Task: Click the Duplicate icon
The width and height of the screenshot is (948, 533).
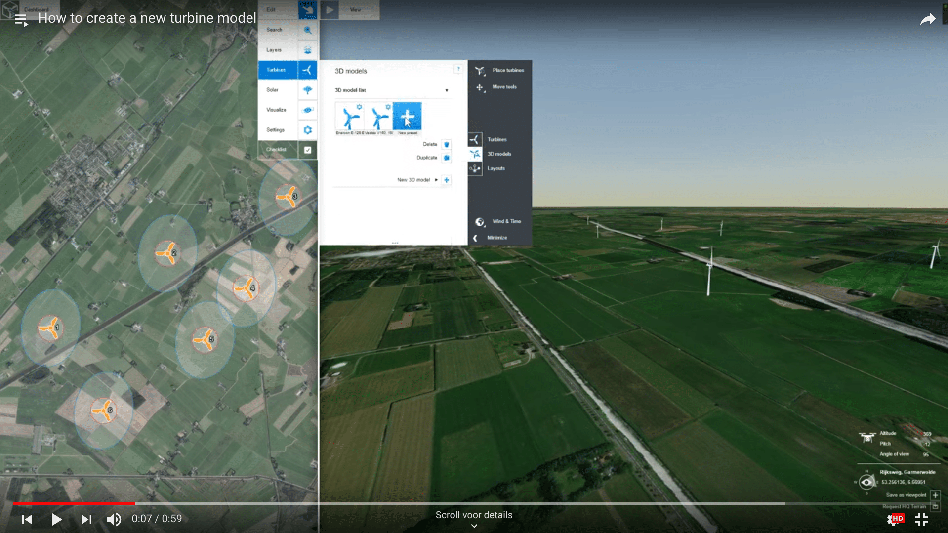Action: (x=447, y=158)
